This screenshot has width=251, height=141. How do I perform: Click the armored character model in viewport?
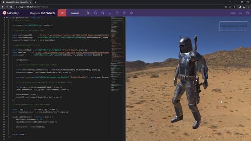click(x=190, y=81)
